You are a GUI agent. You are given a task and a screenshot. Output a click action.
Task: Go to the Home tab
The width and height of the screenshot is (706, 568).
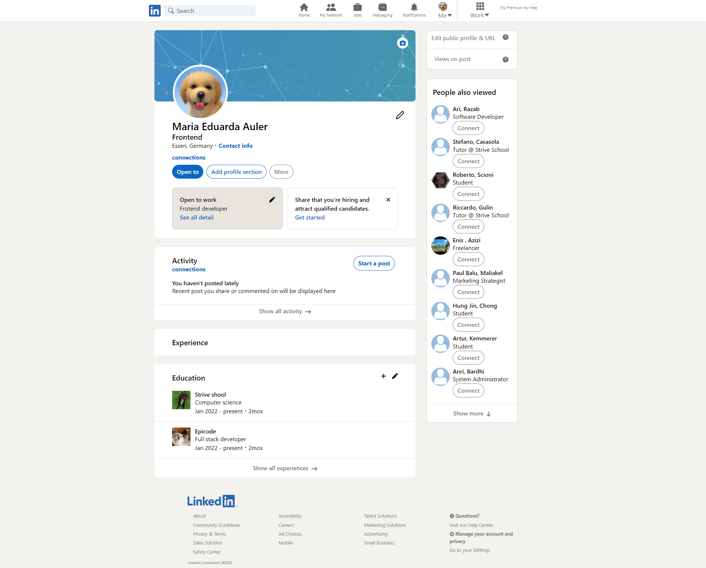click(304, 10)
